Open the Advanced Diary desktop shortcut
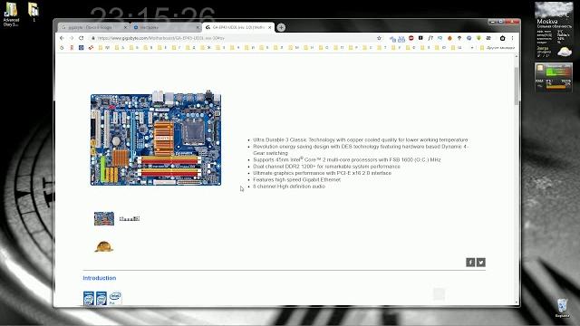 [11, 14]
